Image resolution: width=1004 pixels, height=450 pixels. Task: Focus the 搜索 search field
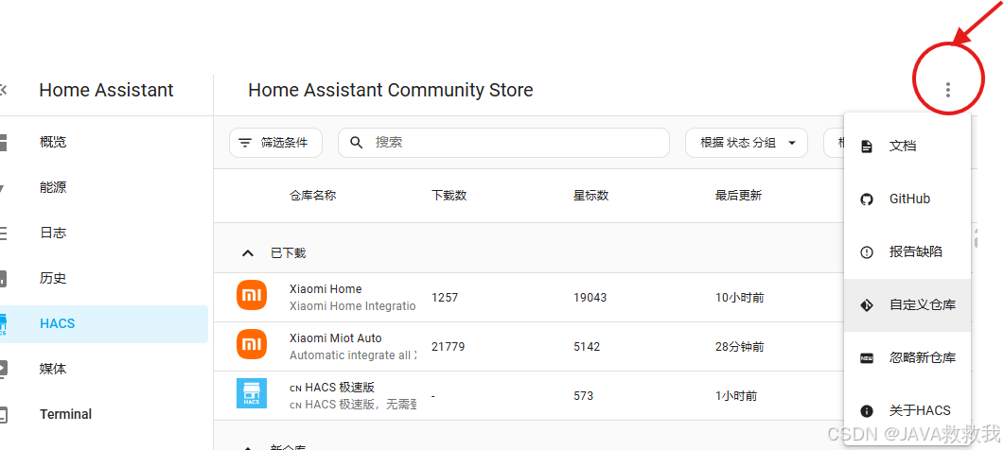[x=504, y=143]
